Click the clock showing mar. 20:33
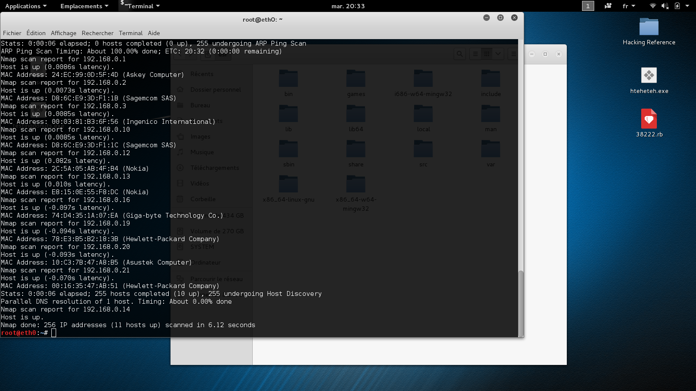Image resolution: width=696 pixels, height=391 pixels. [348, 6]
